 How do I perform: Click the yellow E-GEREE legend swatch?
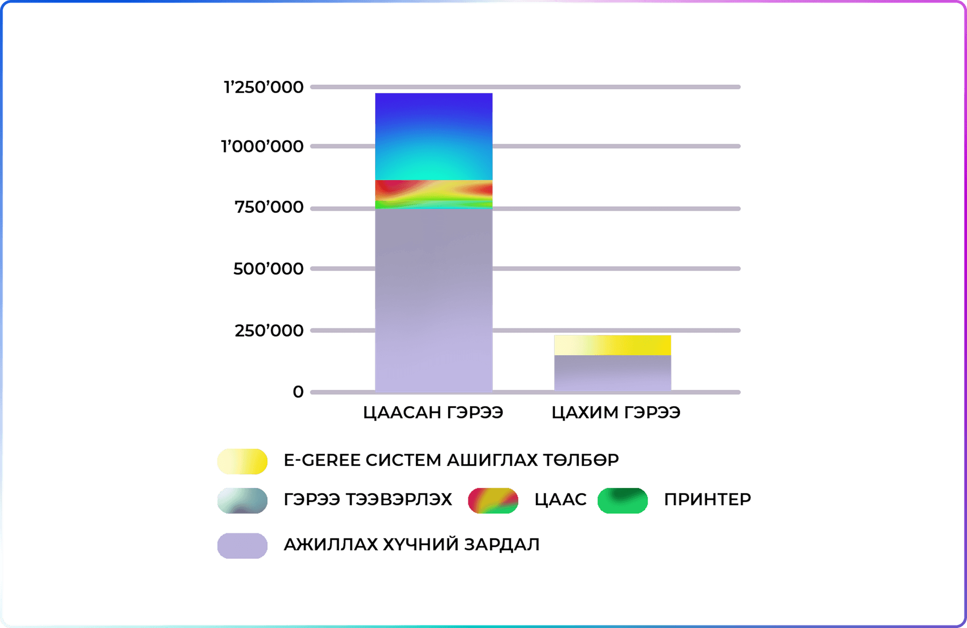pyautogui.click(x=242, y=461)
